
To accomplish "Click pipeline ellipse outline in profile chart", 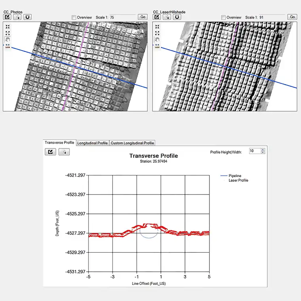I will [x=149, y=231].
